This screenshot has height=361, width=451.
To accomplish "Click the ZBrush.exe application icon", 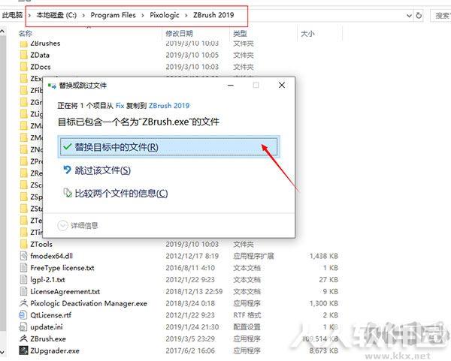I will point(23,338).
